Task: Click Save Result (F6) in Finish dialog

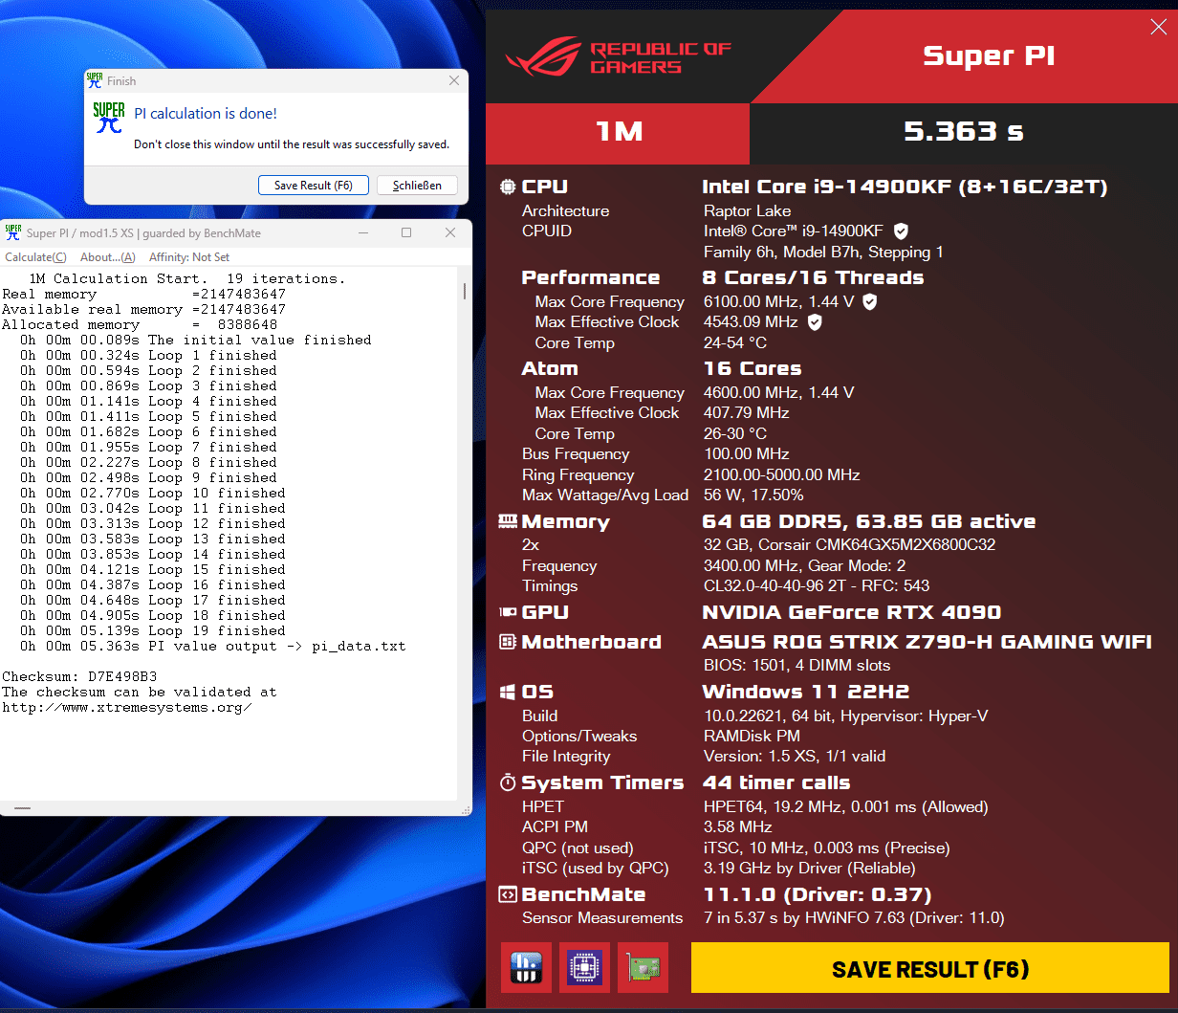Action: tap(314, 186)
